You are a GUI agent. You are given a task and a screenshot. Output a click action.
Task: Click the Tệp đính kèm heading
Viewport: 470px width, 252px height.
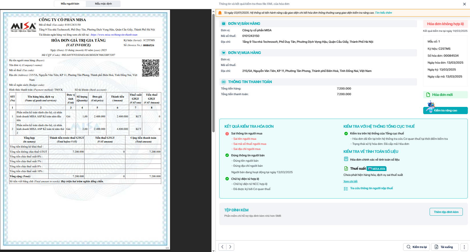[236, 210]
